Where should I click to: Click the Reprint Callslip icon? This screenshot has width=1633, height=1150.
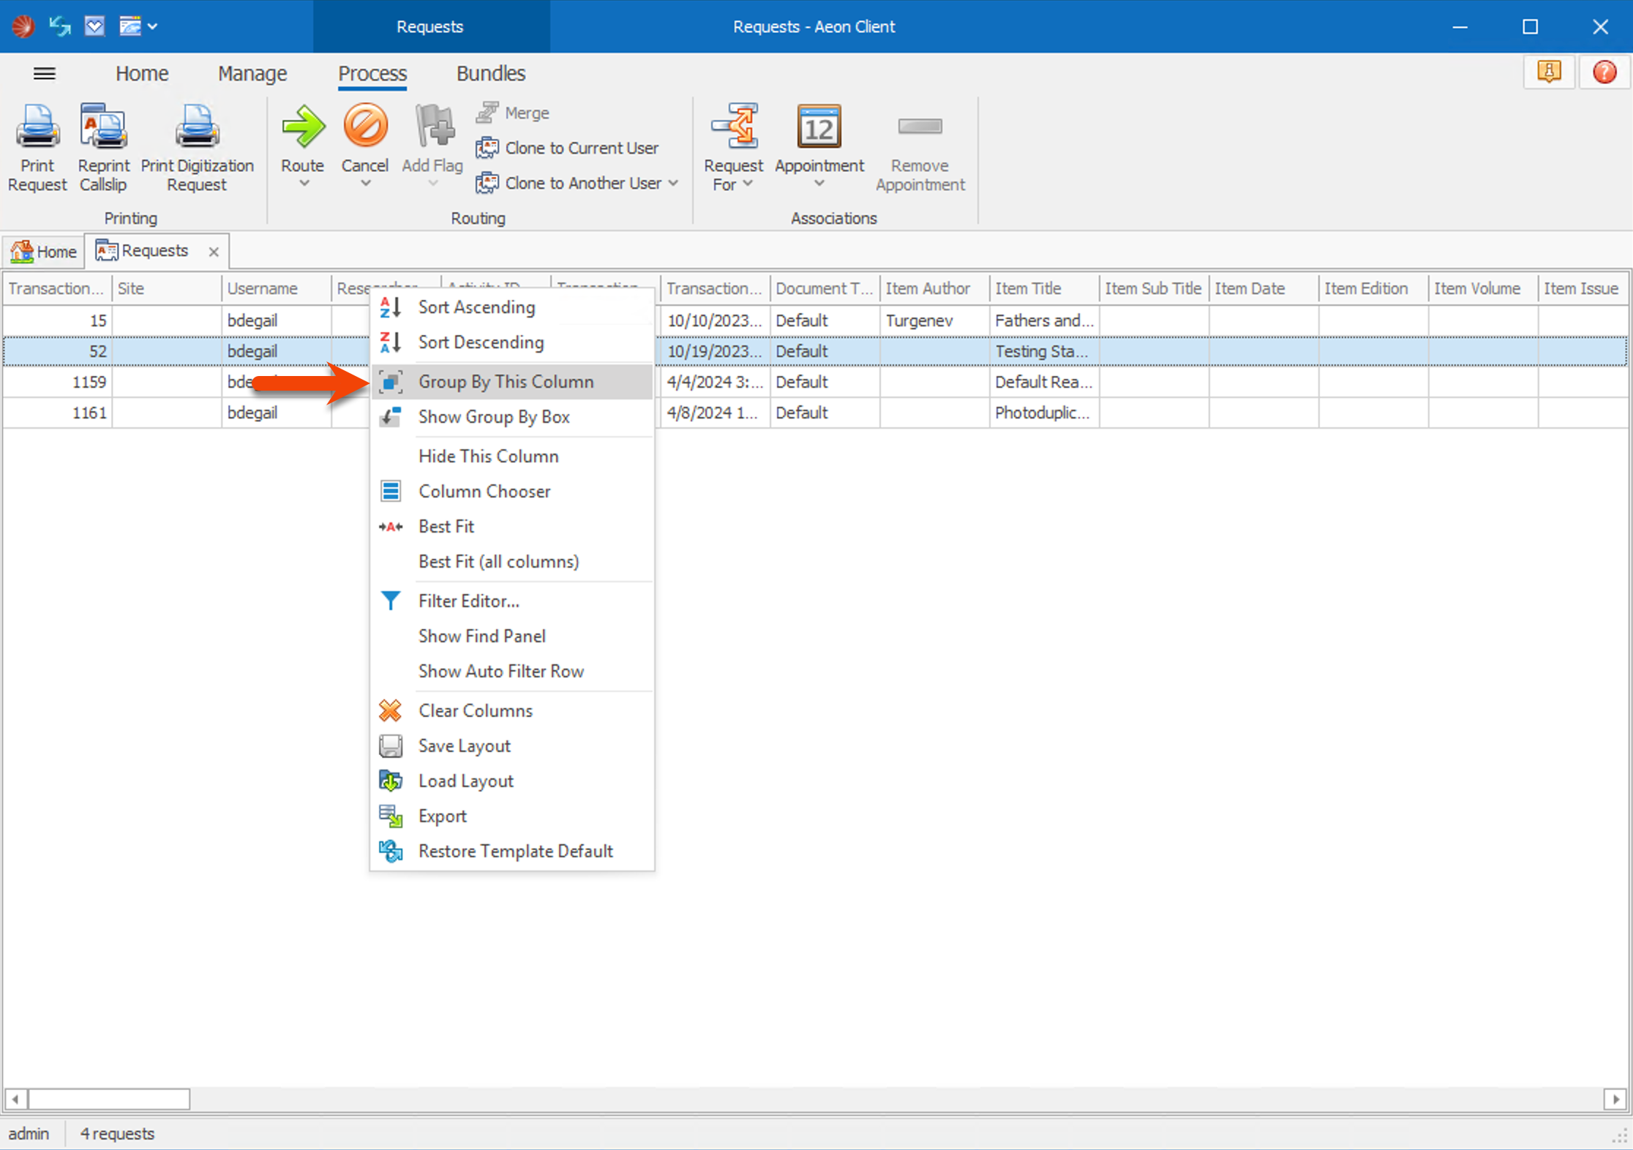point(104,127)
